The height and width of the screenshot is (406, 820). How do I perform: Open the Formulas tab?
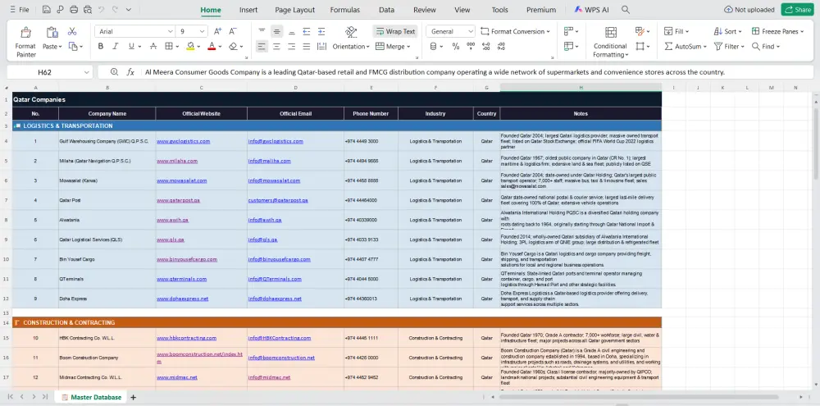click(344, 10)
